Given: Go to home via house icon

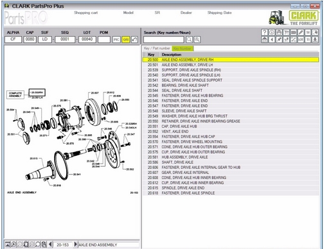Looking at the screenshot, I should [265, 40].
